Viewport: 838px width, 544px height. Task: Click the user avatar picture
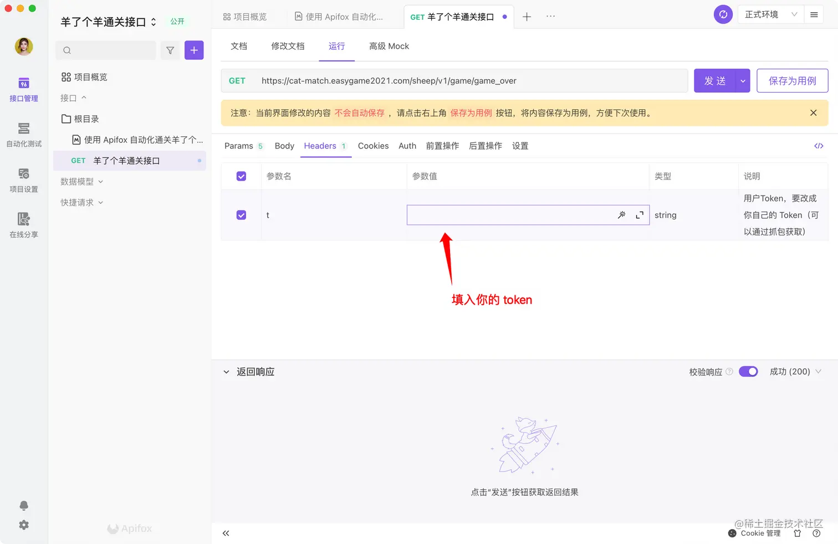coord(24,47)
